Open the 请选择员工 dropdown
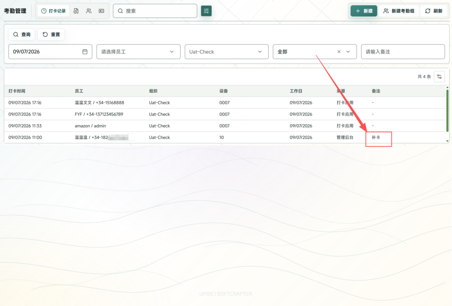 click(x=138, y=52)
